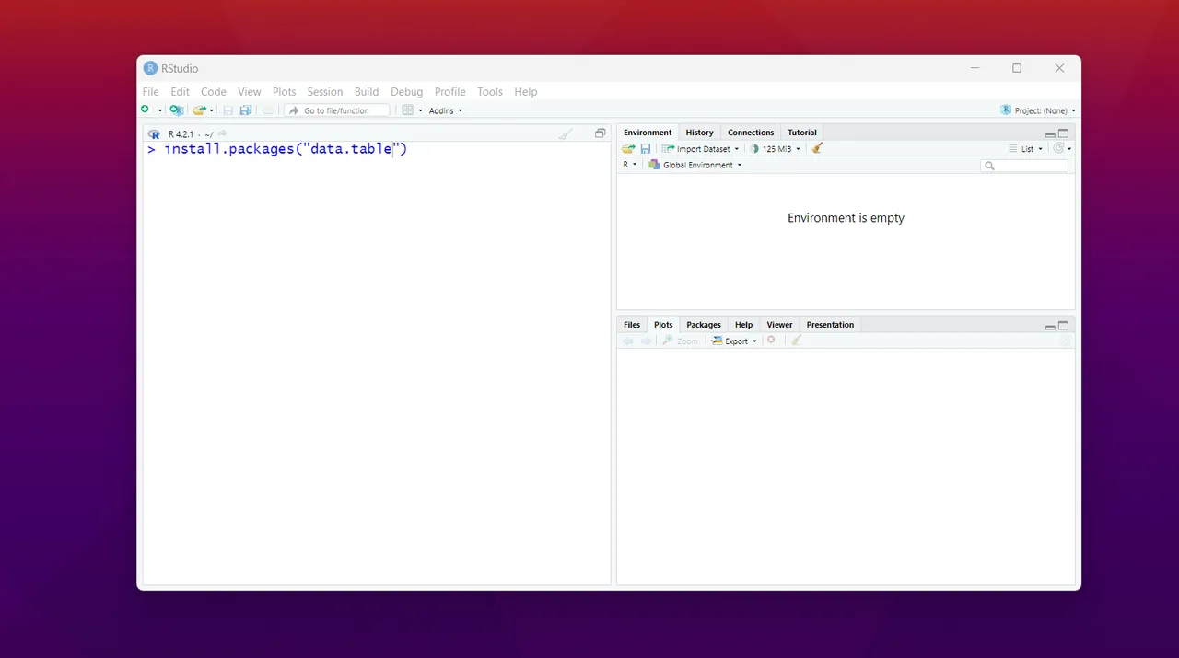Image resolution: width=1179 pixels, height=658 pixels.
Task: Click the environment search field
Action: [x=1024, y=166]
